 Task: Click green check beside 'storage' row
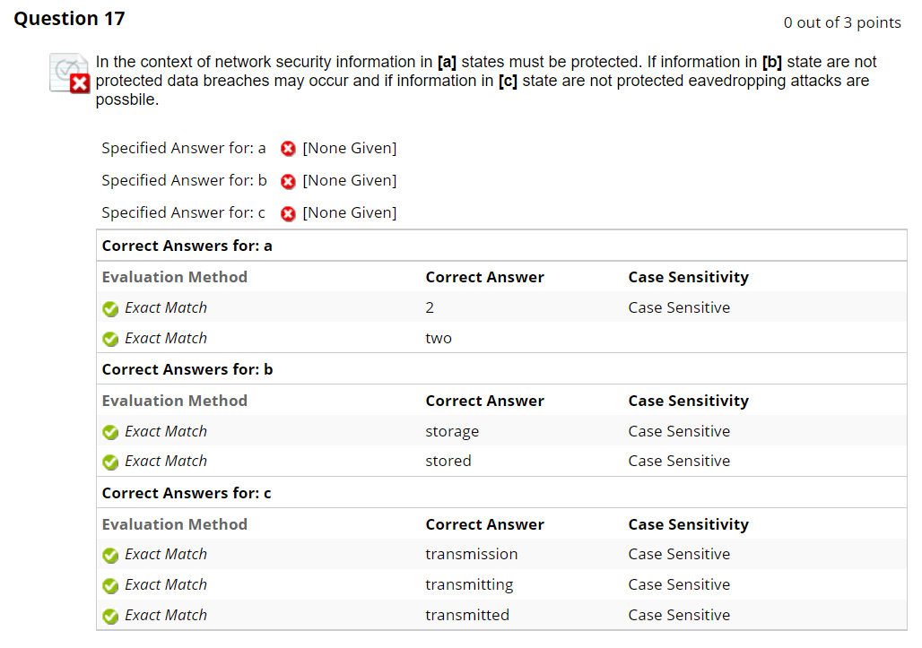tap(110, 432)
